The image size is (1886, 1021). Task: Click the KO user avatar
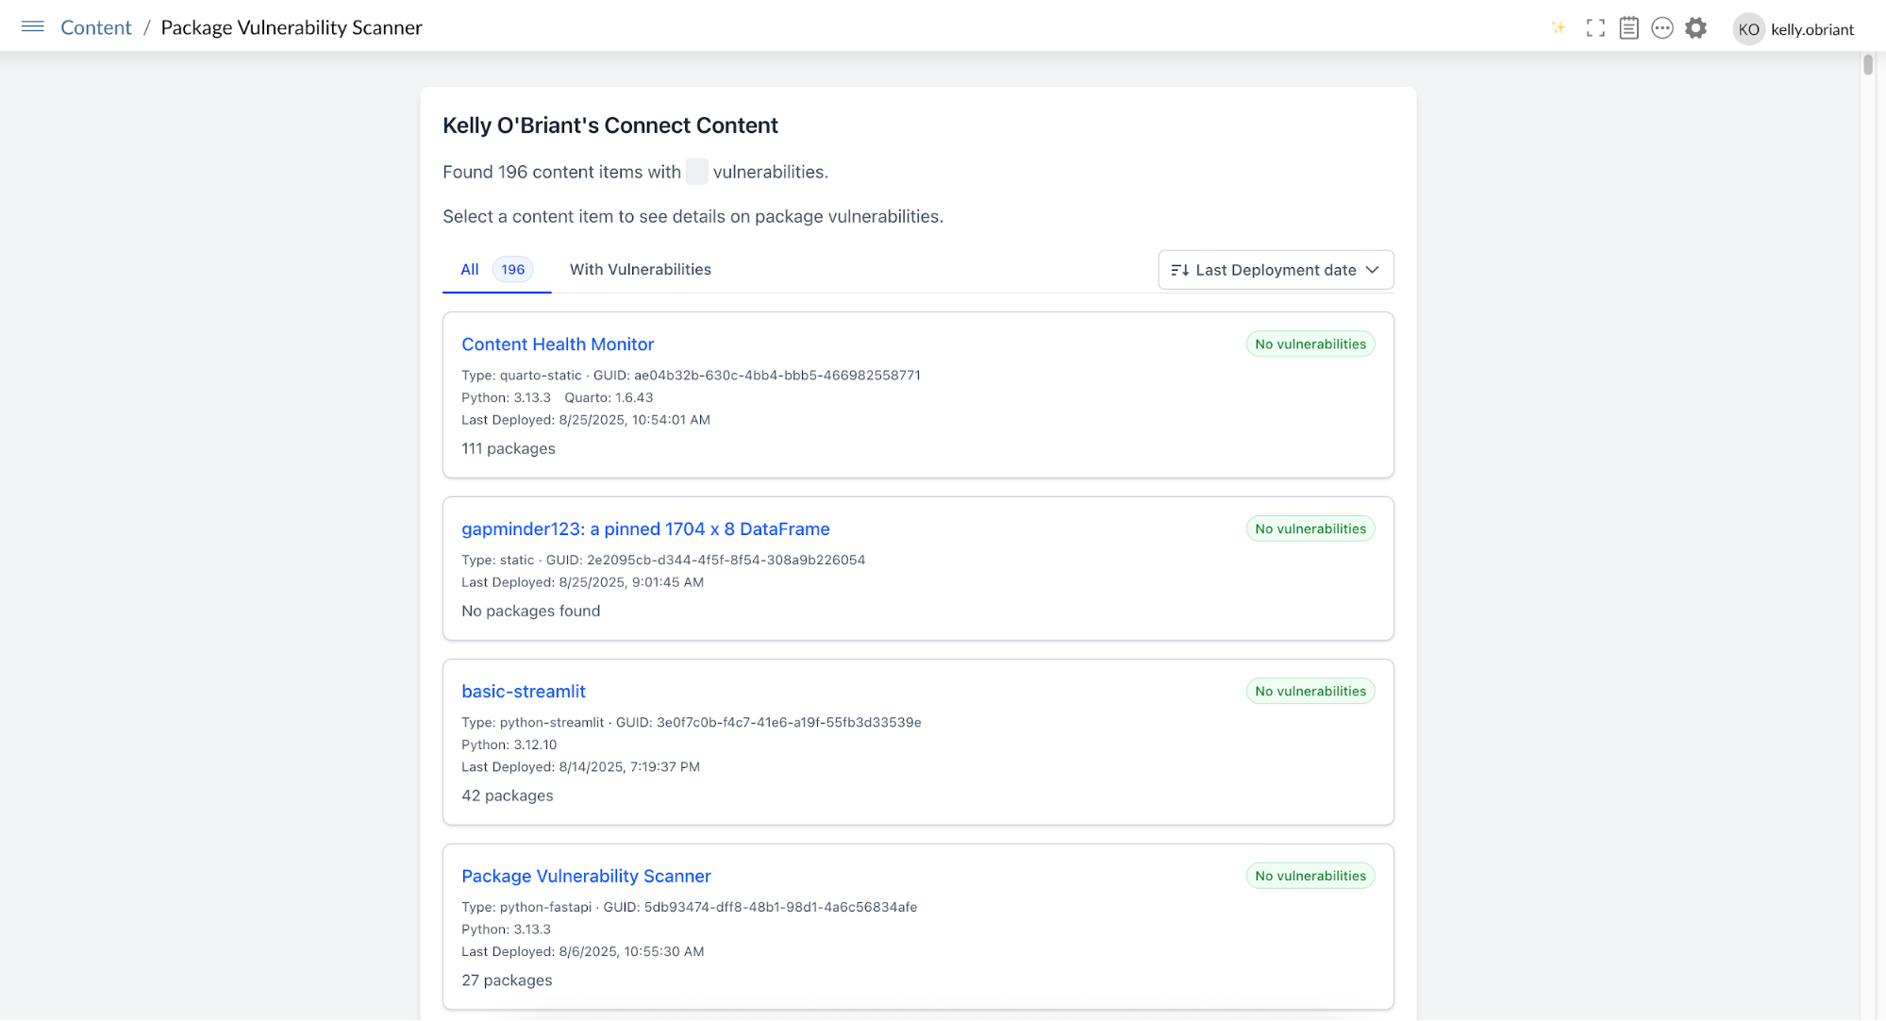tap(1748, 29)
